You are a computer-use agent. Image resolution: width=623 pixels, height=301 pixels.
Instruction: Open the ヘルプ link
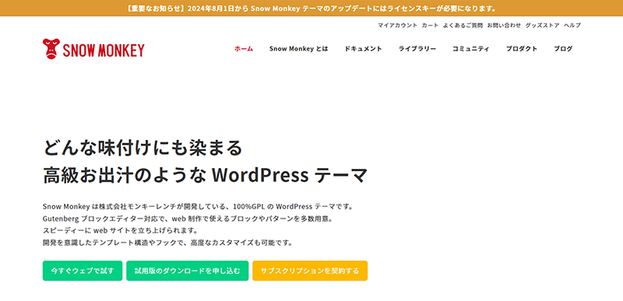click(x=572, y=26)
